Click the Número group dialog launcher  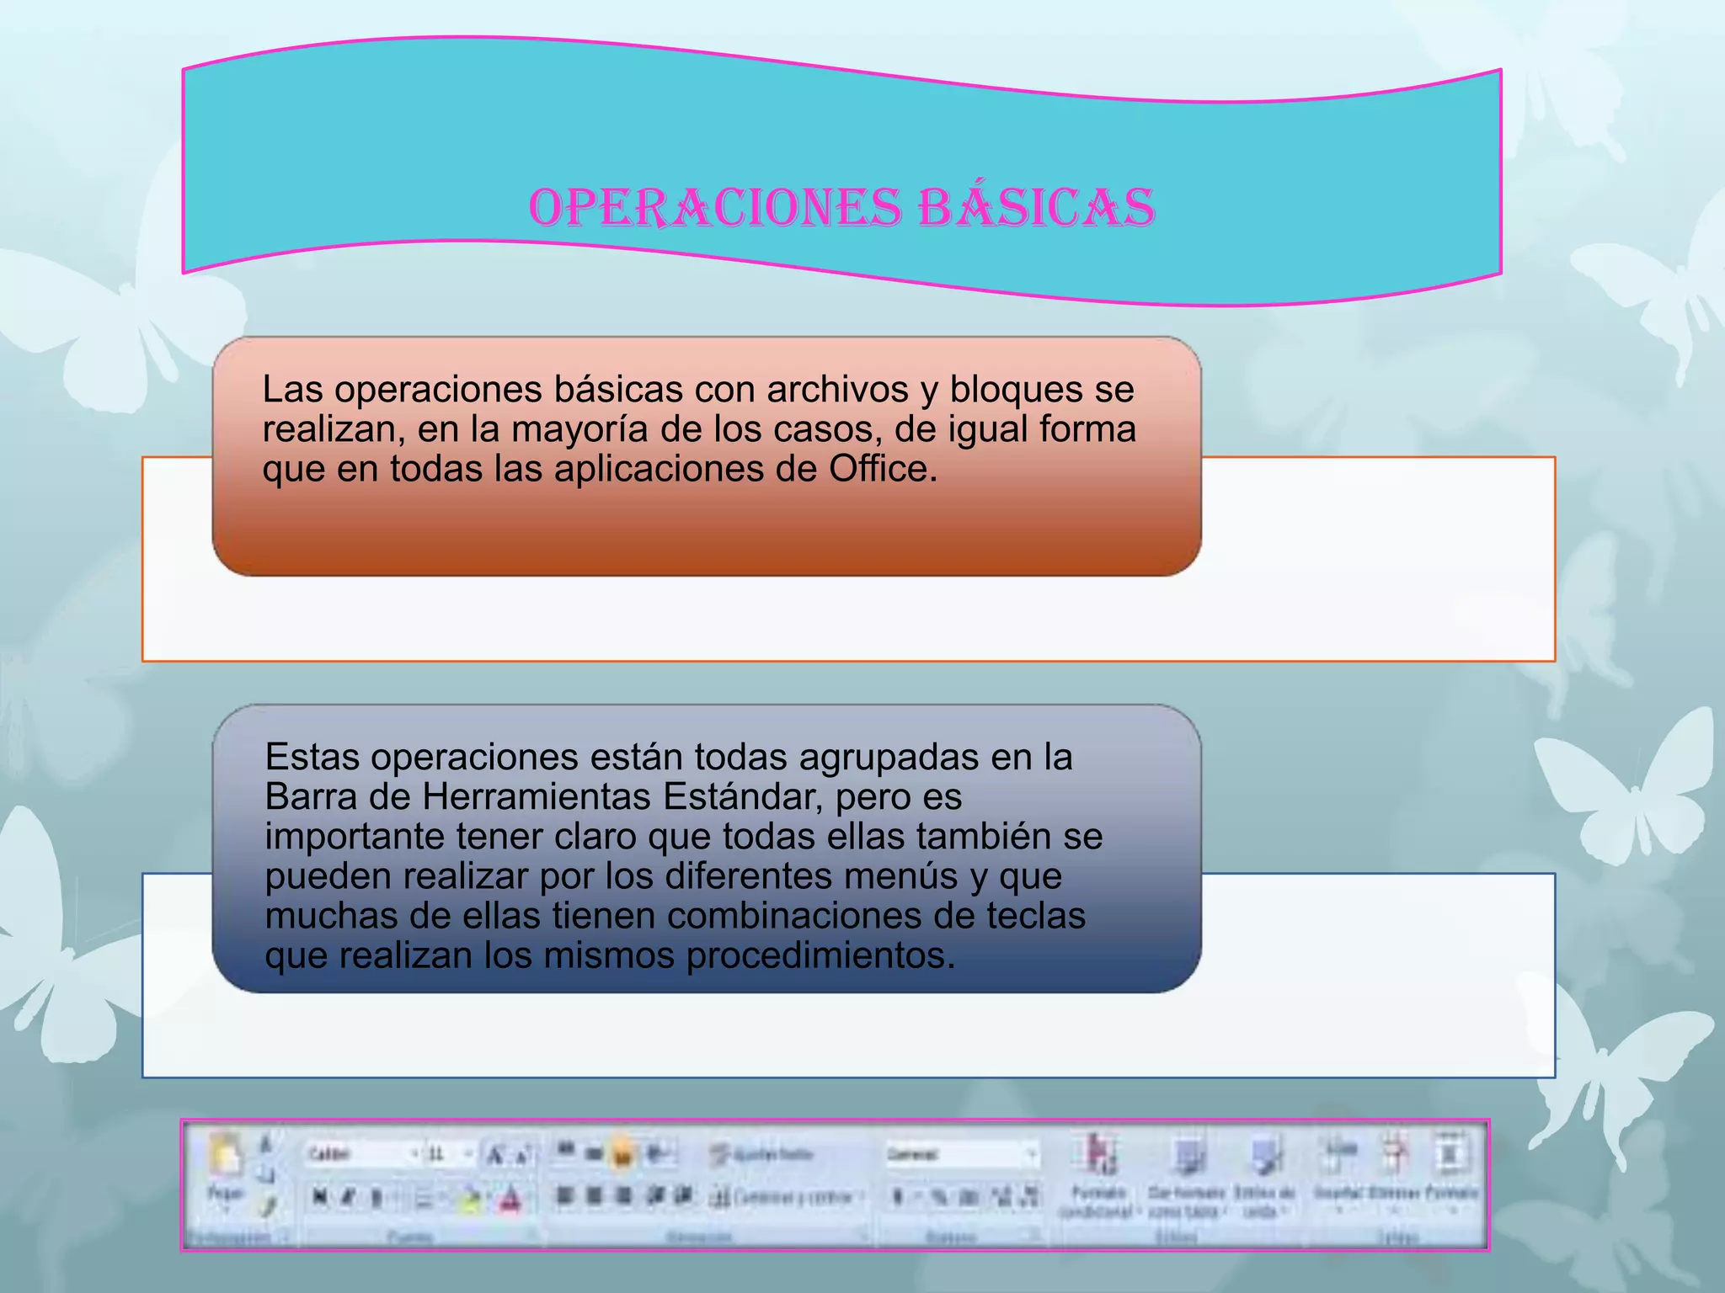tap(1035, 1235)
